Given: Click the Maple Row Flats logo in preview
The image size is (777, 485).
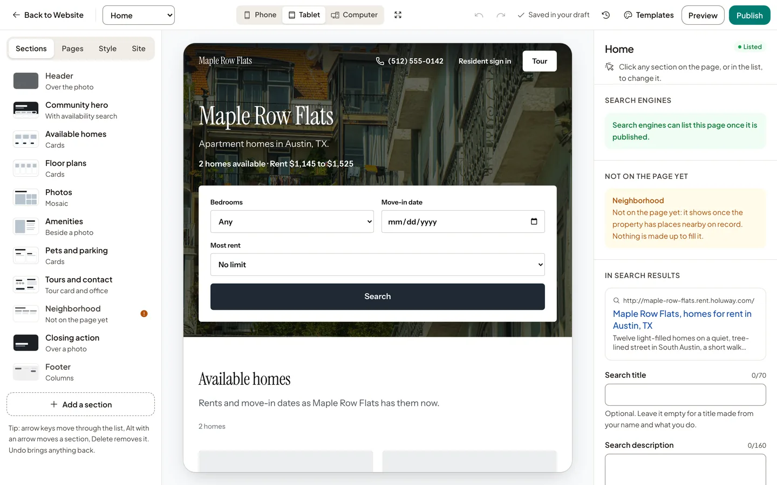Looking at the screenshot, I should [x=225, y=61].
